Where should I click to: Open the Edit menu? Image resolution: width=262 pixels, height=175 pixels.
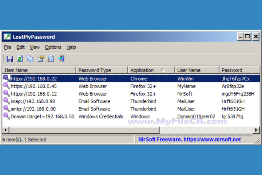(x=20, y=47)
